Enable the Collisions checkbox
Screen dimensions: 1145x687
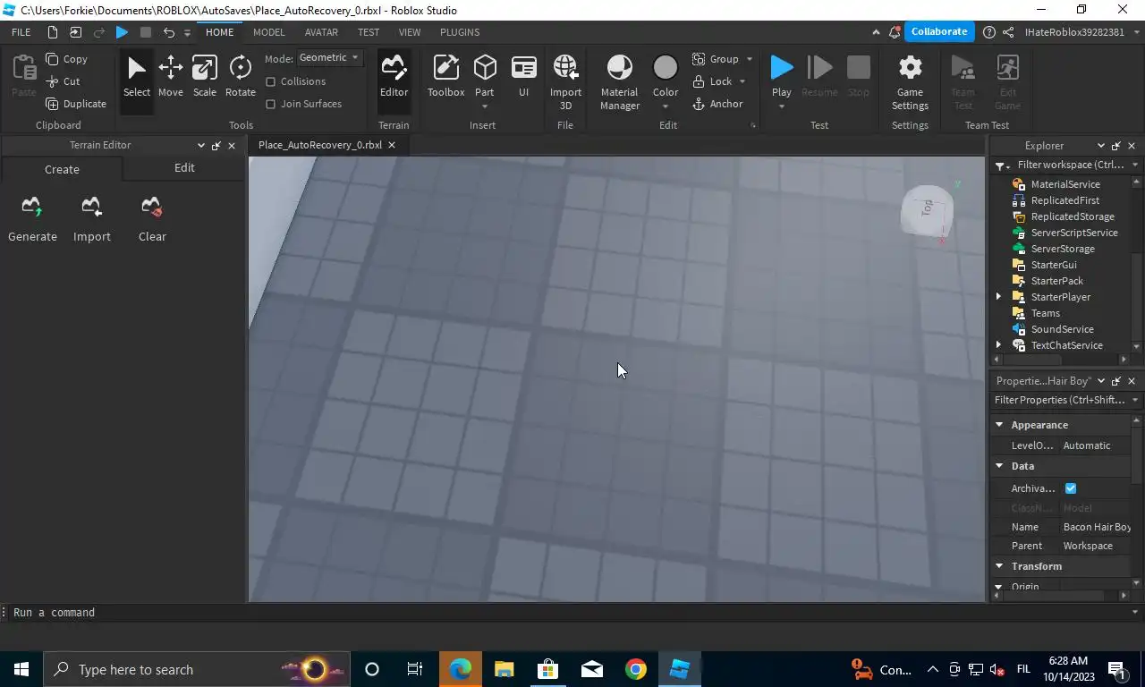pyautogui.click(x=270, y=81)
